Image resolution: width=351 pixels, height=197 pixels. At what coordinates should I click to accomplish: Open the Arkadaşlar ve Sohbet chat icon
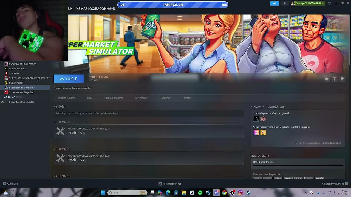(347, 184)
